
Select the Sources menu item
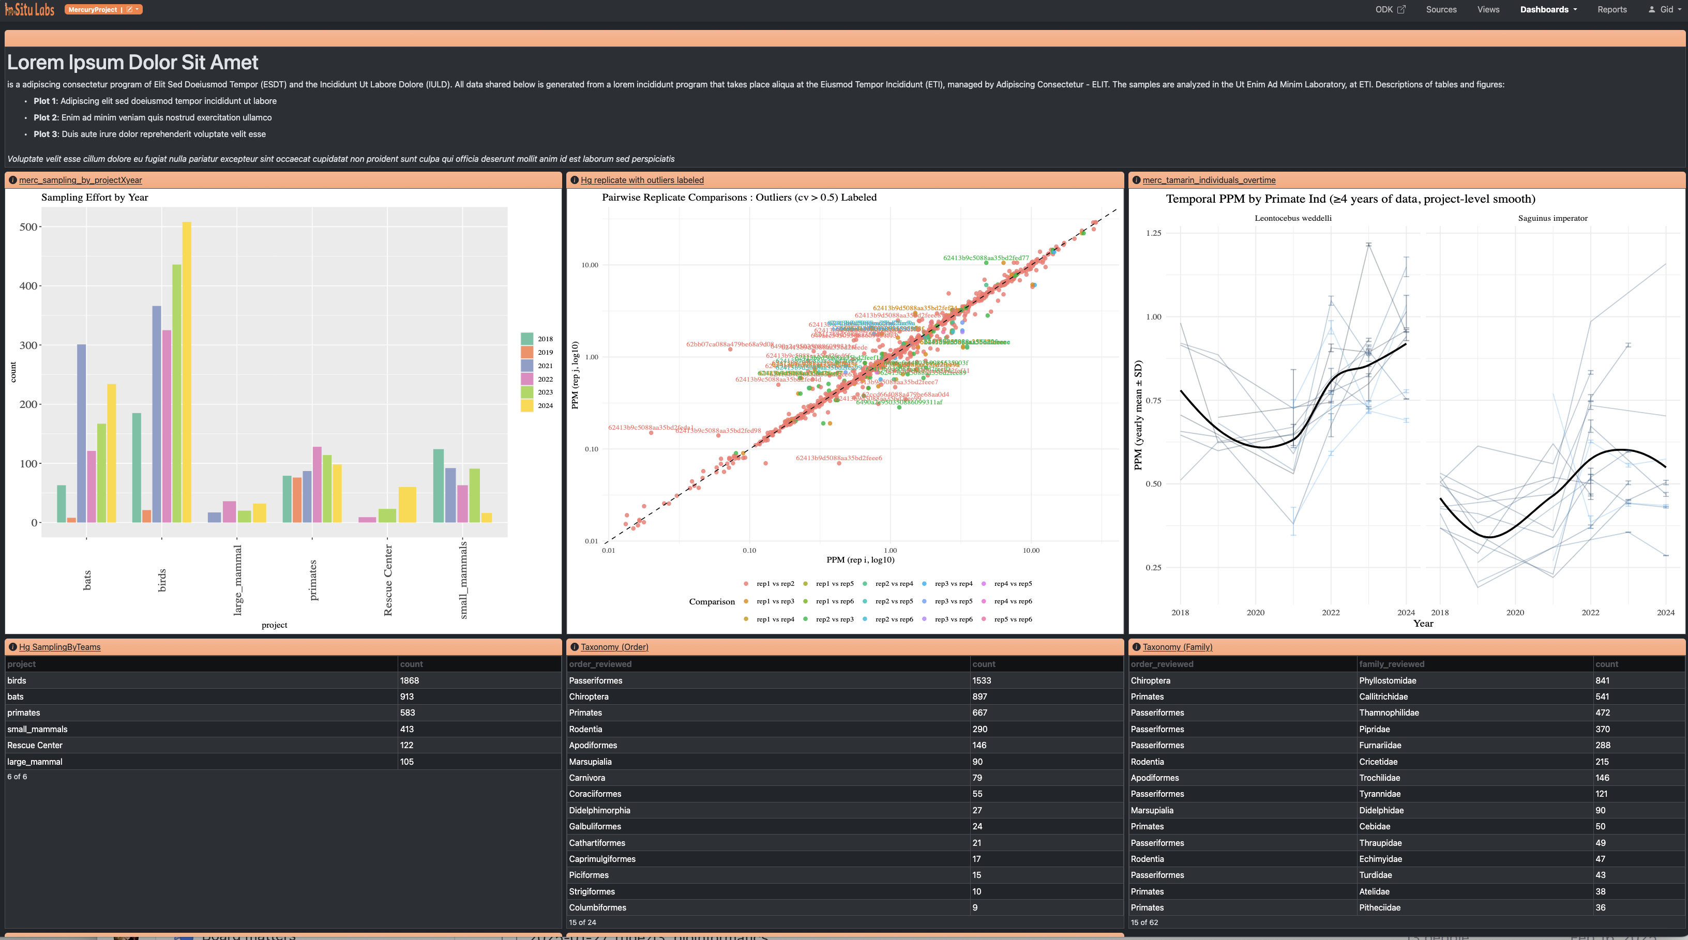[x=1441, y=9]
